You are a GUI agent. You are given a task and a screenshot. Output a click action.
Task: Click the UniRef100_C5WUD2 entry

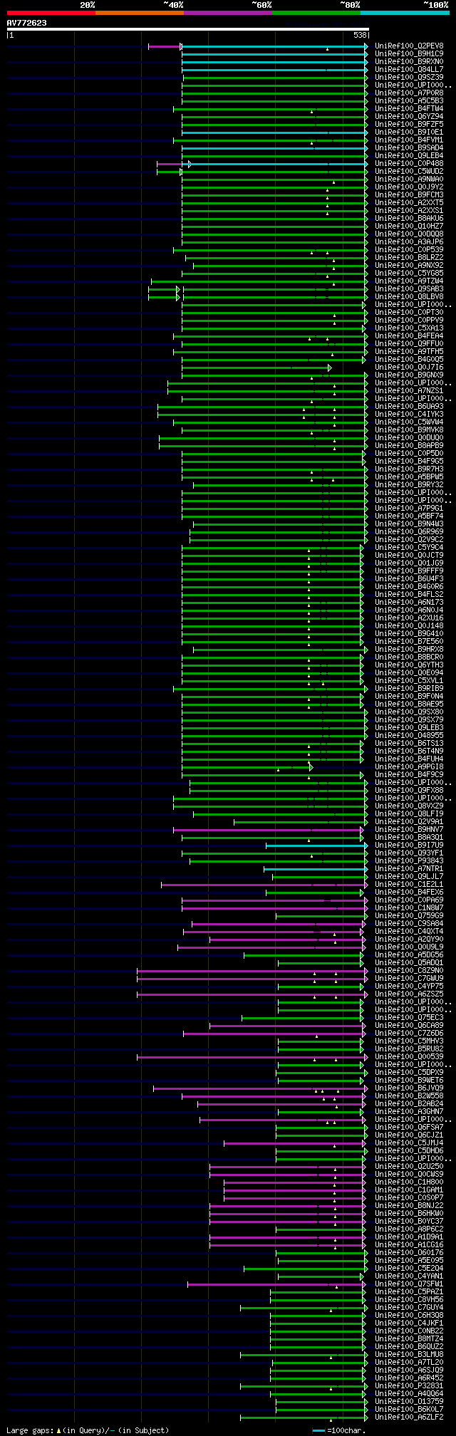[x=409, y=171]
